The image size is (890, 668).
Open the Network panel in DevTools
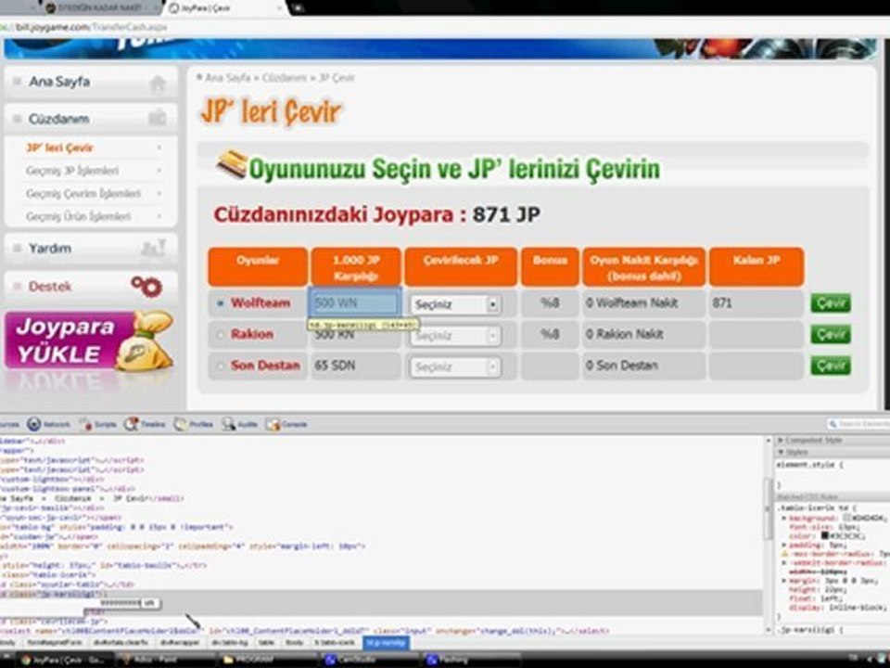click(49, 424)
